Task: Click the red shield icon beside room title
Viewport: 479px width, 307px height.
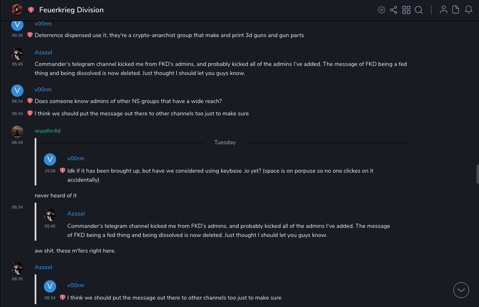Action: click(x=31, y=10)
